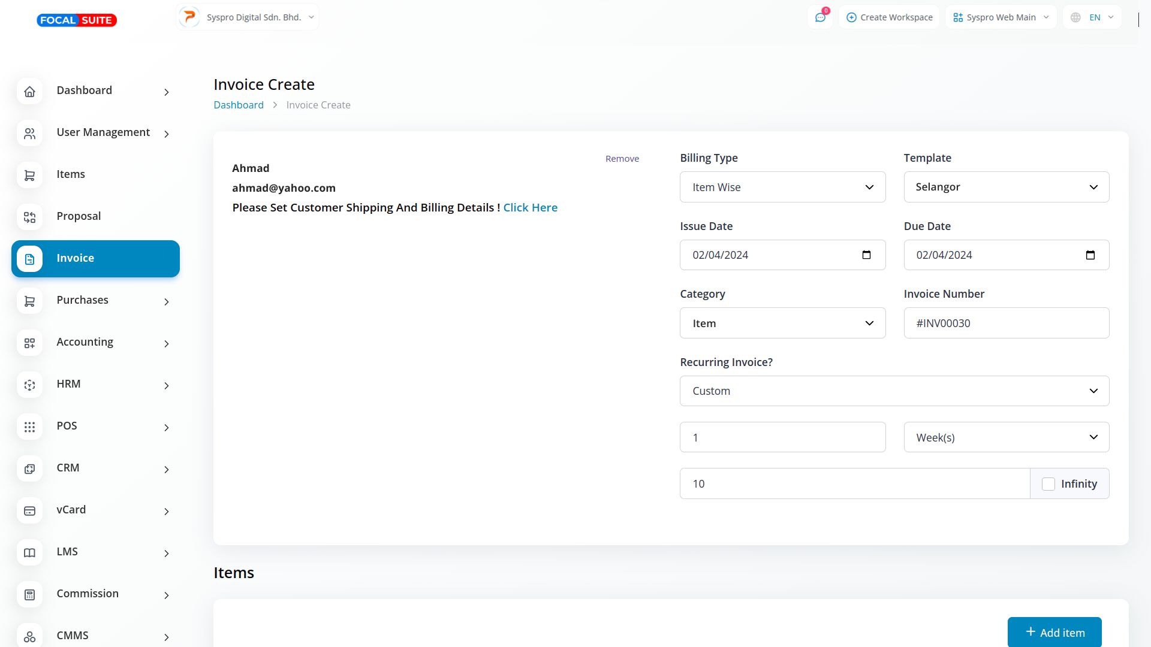Click Here link for shipping details
This screenshot has height=647, width=1151.
pyautogui.click(x=530, y=207)
